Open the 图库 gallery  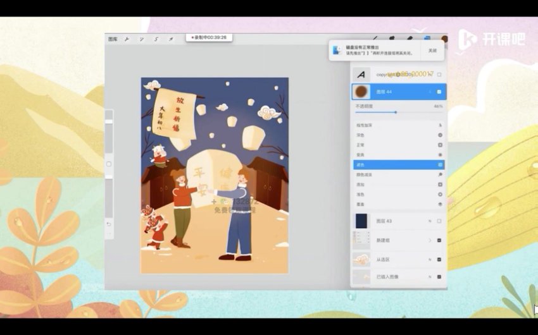coord(113,39)
